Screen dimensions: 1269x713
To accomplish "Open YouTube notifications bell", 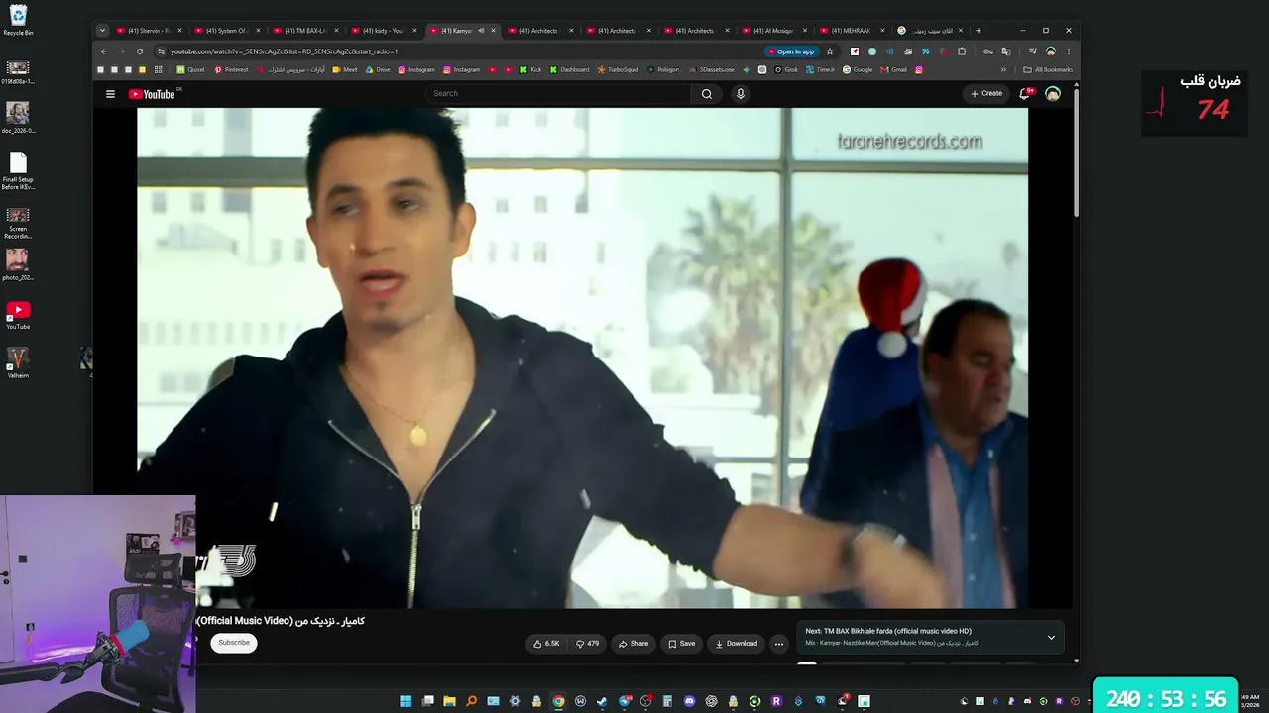I will tap(1025, 94).
